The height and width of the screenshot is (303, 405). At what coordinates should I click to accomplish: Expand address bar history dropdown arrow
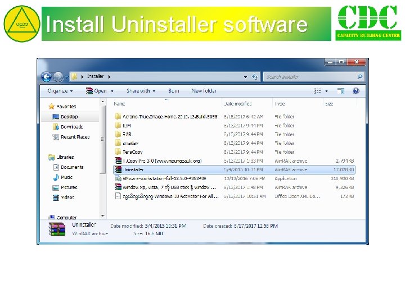click(245, 77)
